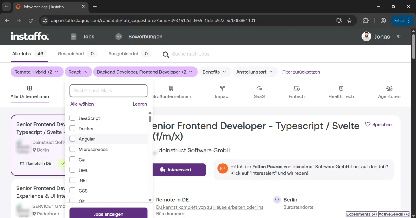Bookmark this page with the star icon
Viewport: 416px width, 218px height.
tap(349, 21)
